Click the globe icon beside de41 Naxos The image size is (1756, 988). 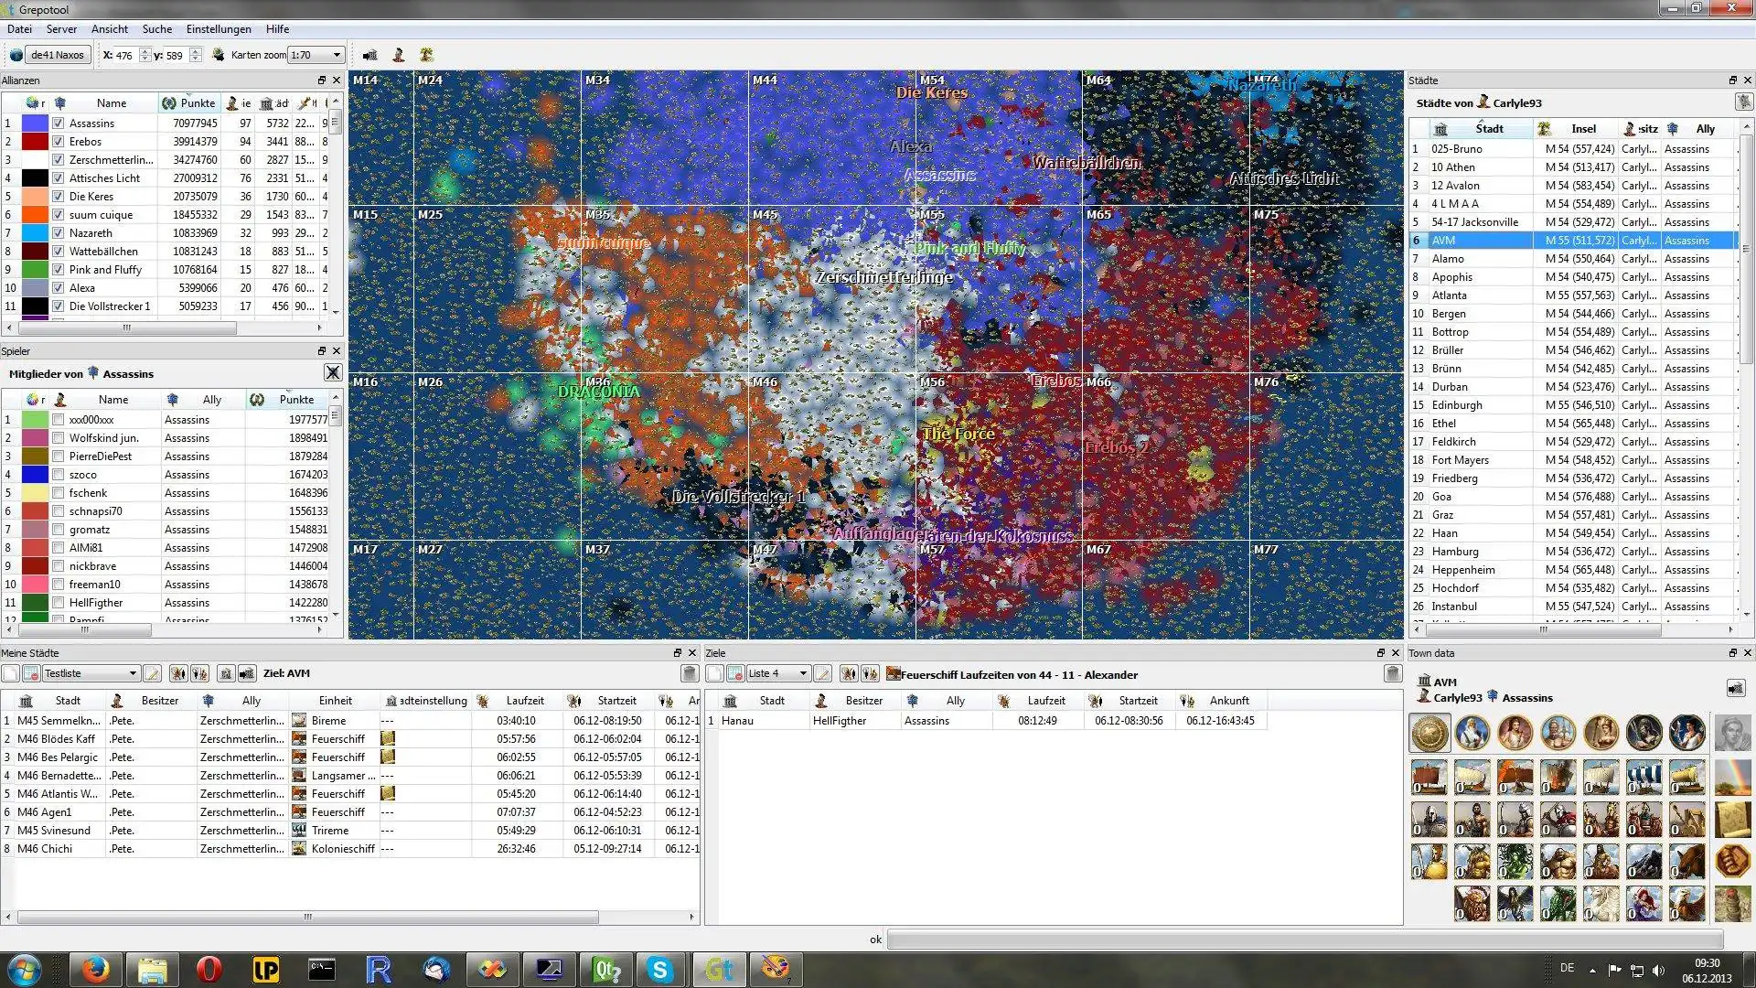(x=16, y=55)
